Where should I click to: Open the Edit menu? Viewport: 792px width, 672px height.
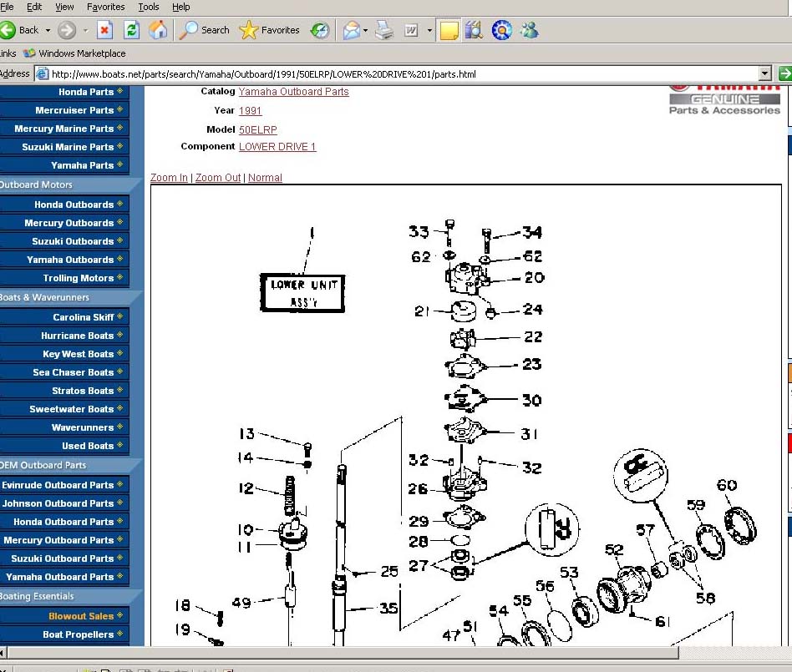(34, 7)
